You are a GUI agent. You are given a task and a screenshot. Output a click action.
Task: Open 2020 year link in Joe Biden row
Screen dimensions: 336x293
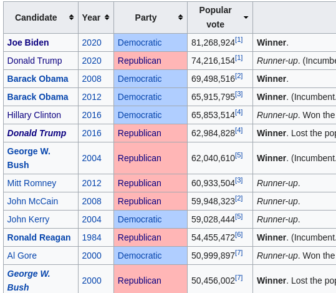pyautogui.click(x=92, y=42)
